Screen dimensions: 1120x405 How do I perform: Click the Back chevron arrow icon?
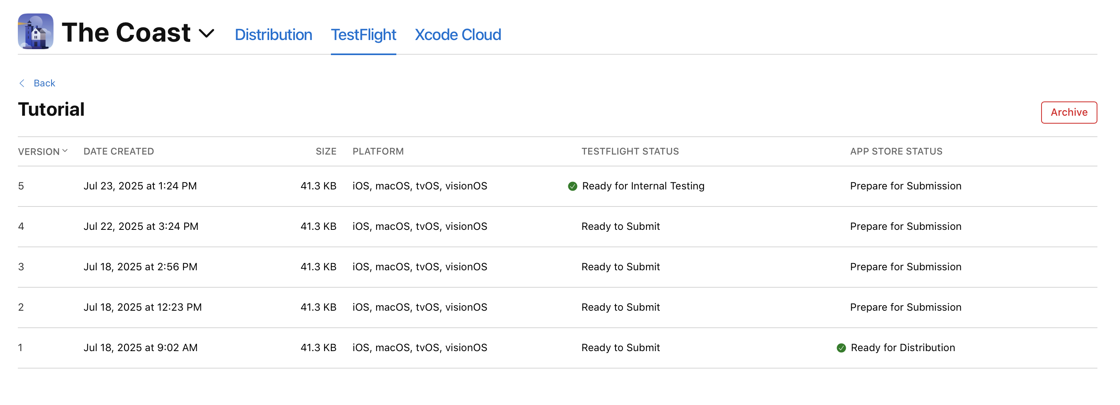(x=22, y=83)
